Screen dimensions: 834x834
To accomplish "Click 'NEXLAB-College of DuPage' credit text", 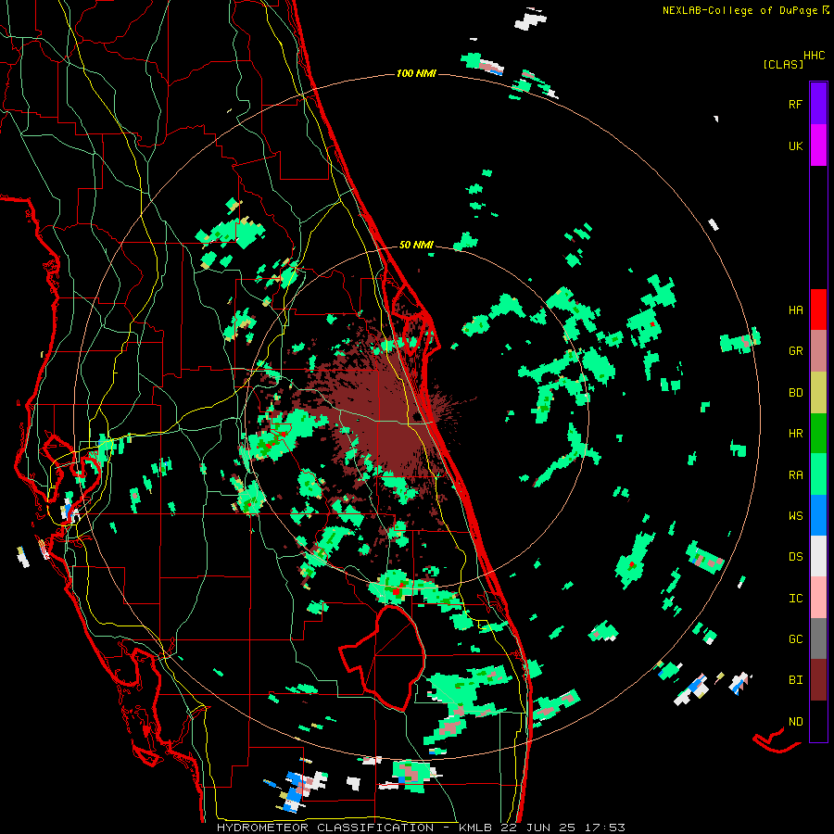I will [739, 10].
